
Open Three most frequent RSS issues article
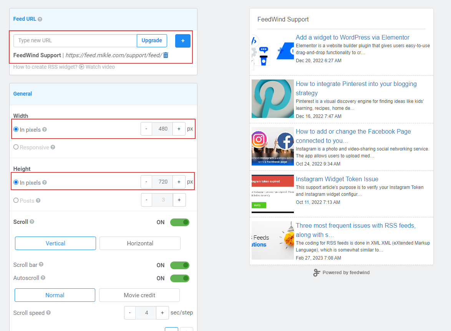tap(355, 230)
